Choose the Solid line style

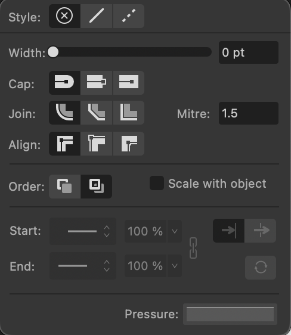click(x=97, y=16)
